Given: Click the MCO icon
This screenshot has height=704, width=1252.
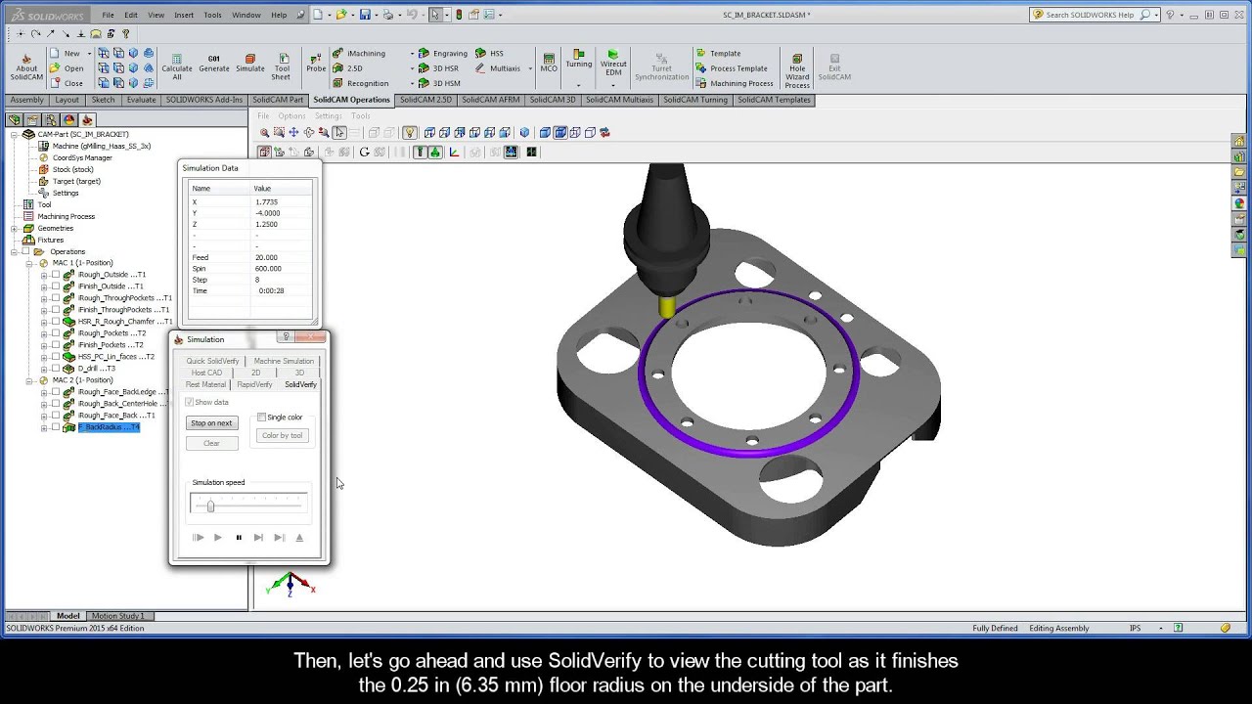Looking at the screenshot, I should point(549,63).
